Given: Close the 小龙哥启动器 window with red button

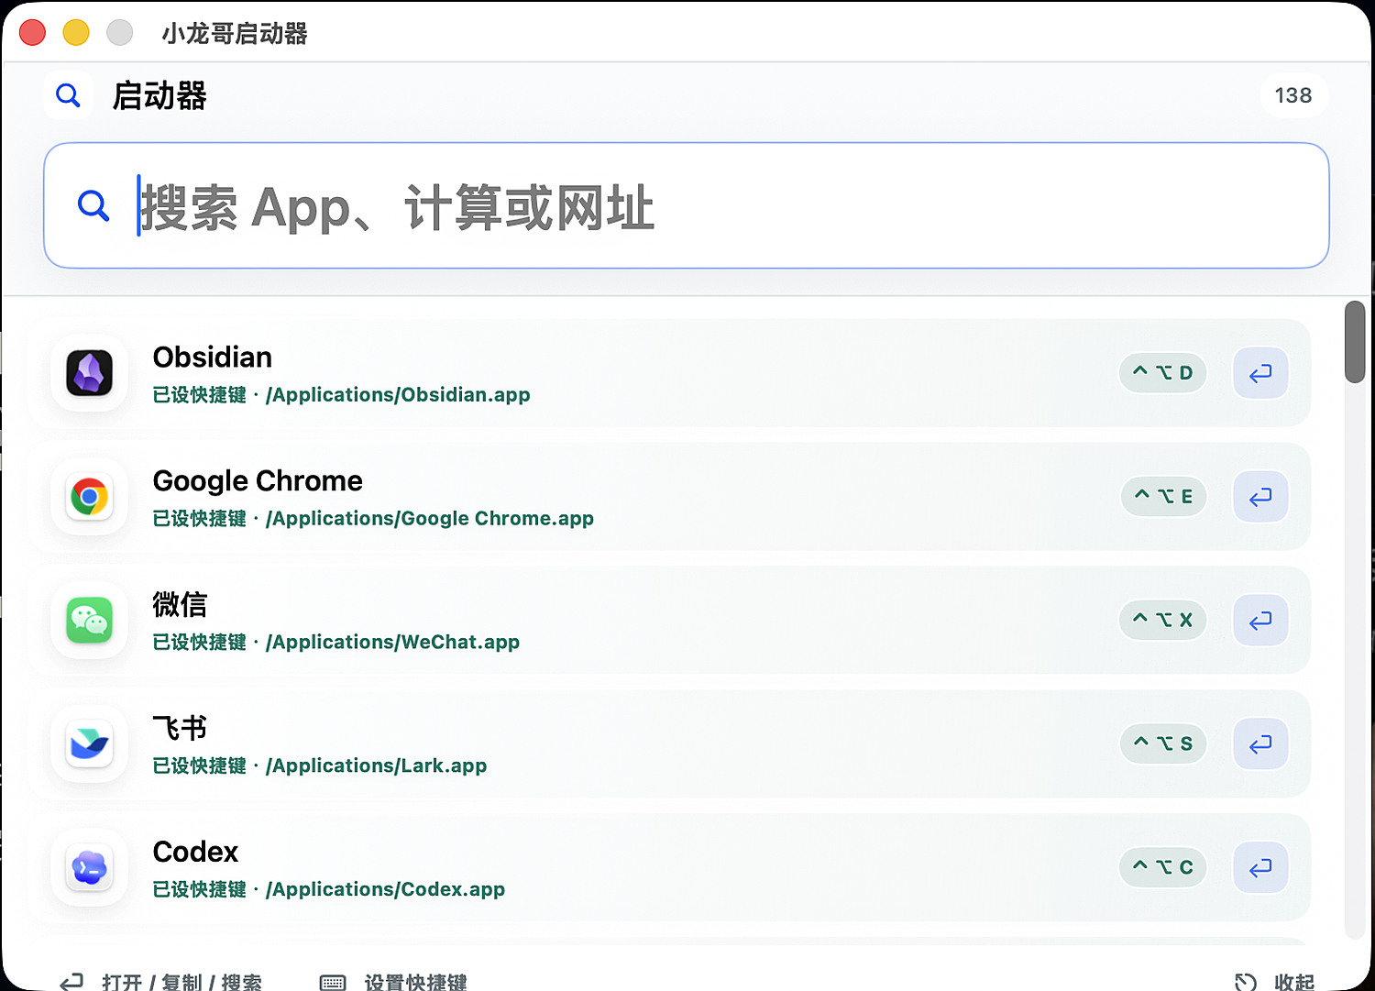Looking at the screenshot, I should [32, 33].
